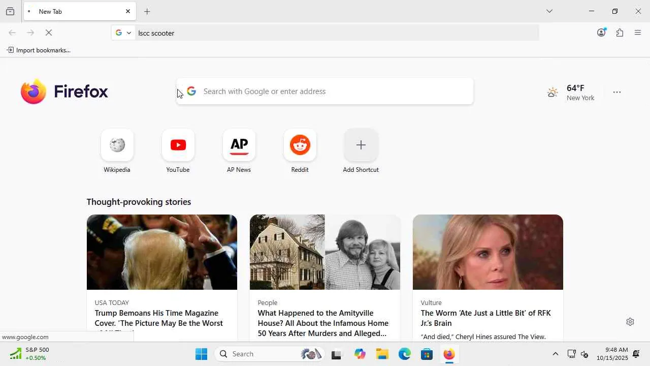The width and height of the screenshot is (650, 366).
Task: Stop loading the current page
Action: coord(49,33)
